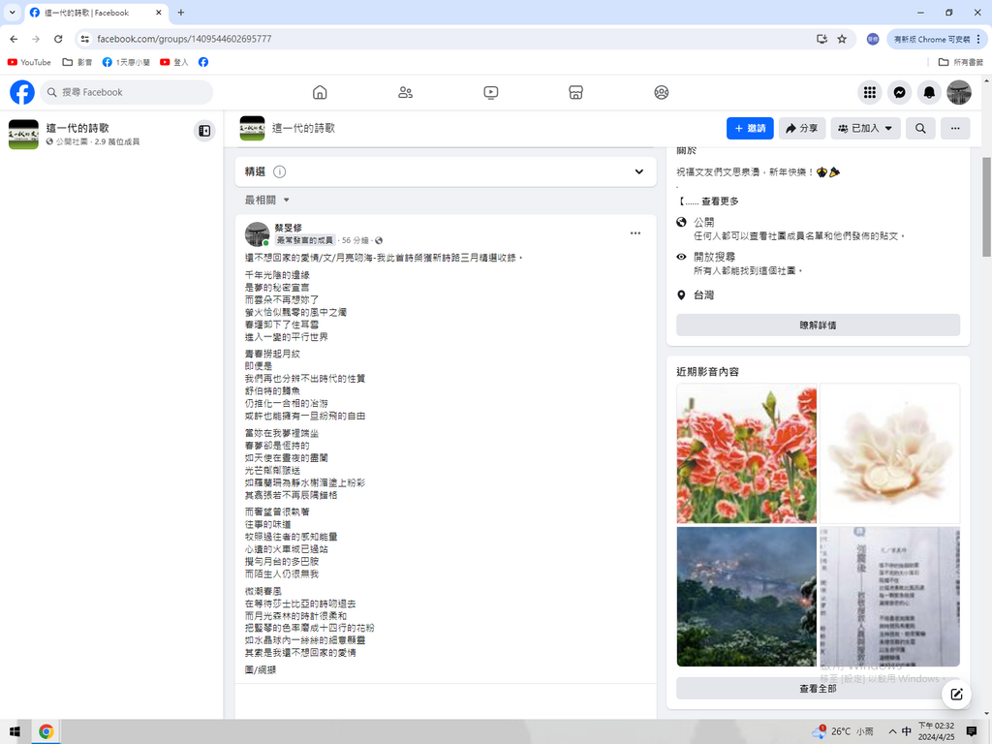Open the Marketplace icon
The height and width of the screenshot is (744, 992).
click(x=575, y=93)
